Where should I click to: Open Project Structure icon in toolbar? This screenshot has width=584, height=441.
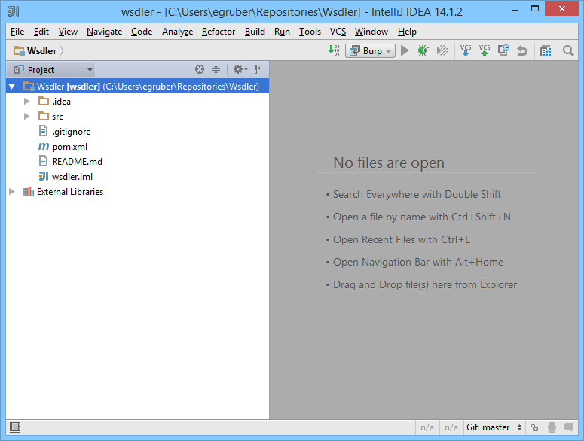[x=546, y=51]
